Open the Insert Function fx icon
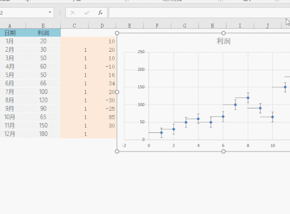 click(x=100, y=13)
